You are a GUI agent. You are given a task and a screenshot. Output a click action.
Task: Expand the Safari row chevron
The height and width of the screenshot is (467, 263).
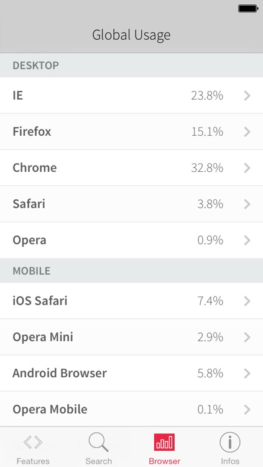click(247, 204)
